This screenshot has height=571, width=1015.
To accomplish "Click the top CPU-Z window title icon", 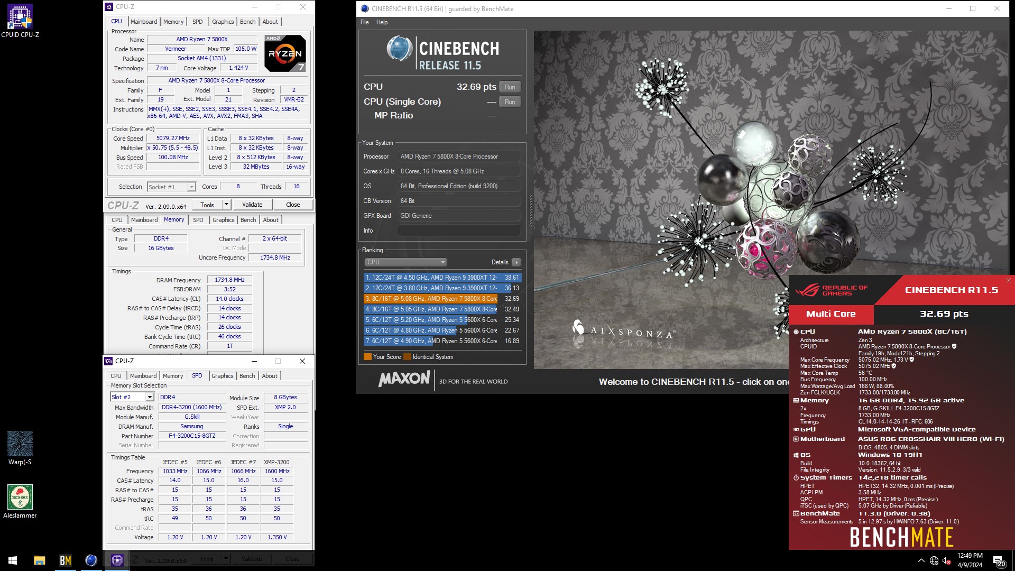I will click(x=109, y=7).
